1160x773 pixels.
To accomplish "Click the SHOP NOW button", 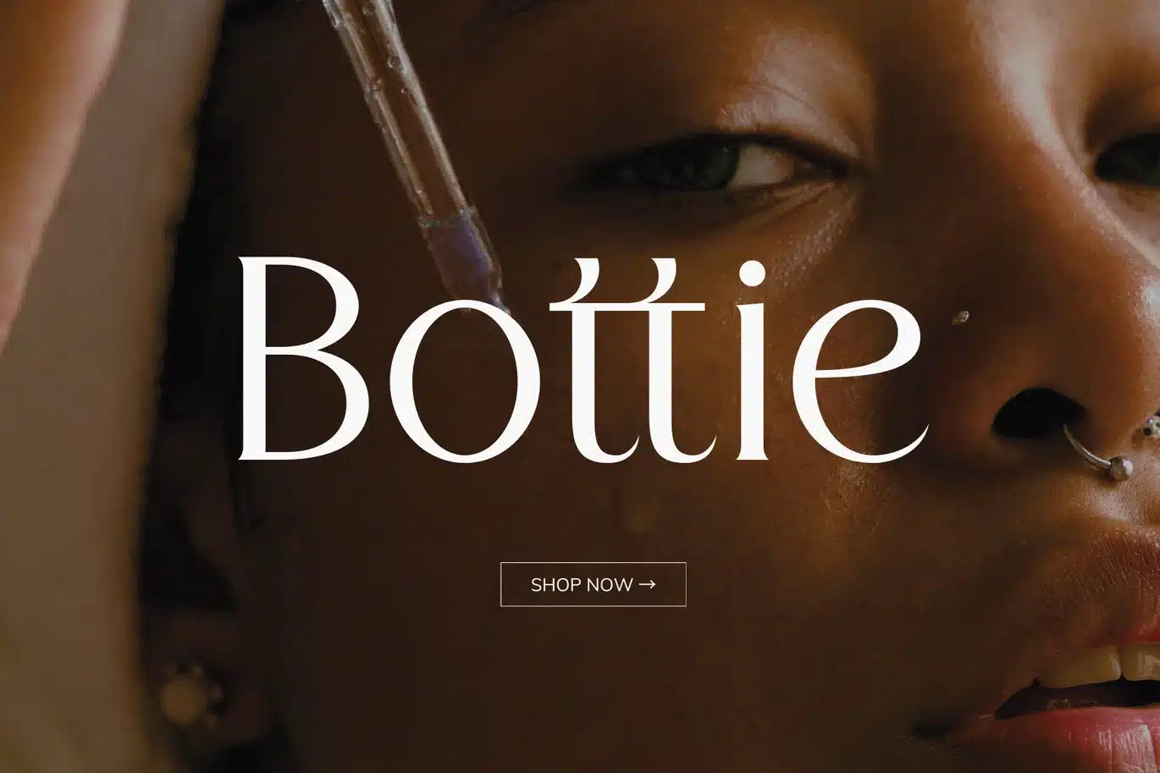I will (593, 584).
